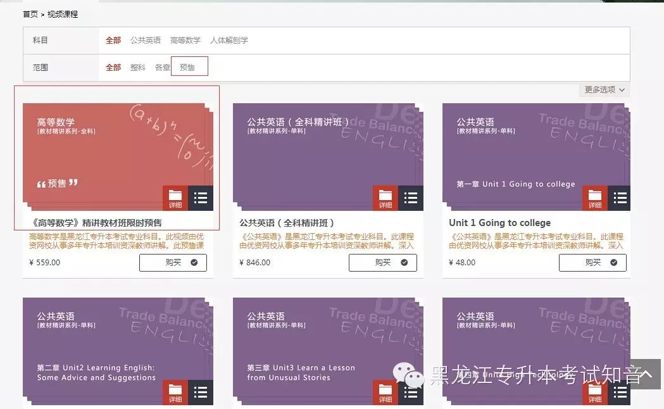This screenshot has width=664, height=409.
Task: Click 详细 icon on 第二章 Unit2 card
Action: pos(175,393)
